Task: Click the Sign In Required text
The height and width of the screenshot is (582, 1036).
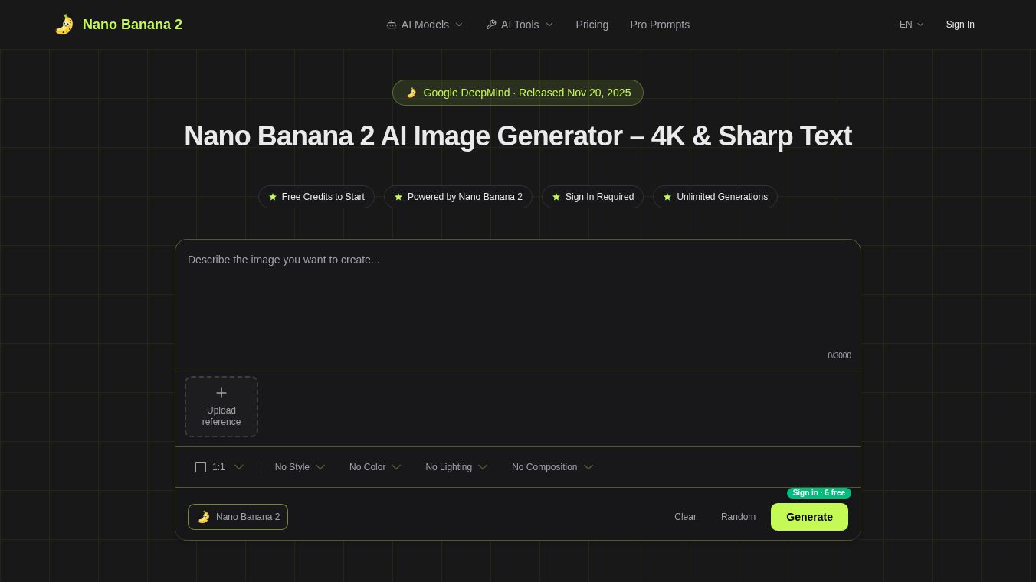Action: coord(599,197)
